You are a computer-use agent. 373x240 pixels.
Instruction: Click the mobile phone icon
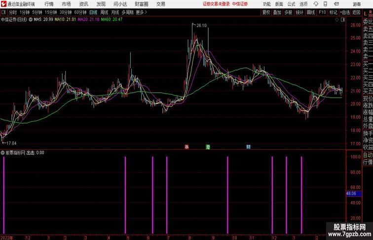click(x=326, y=4)
